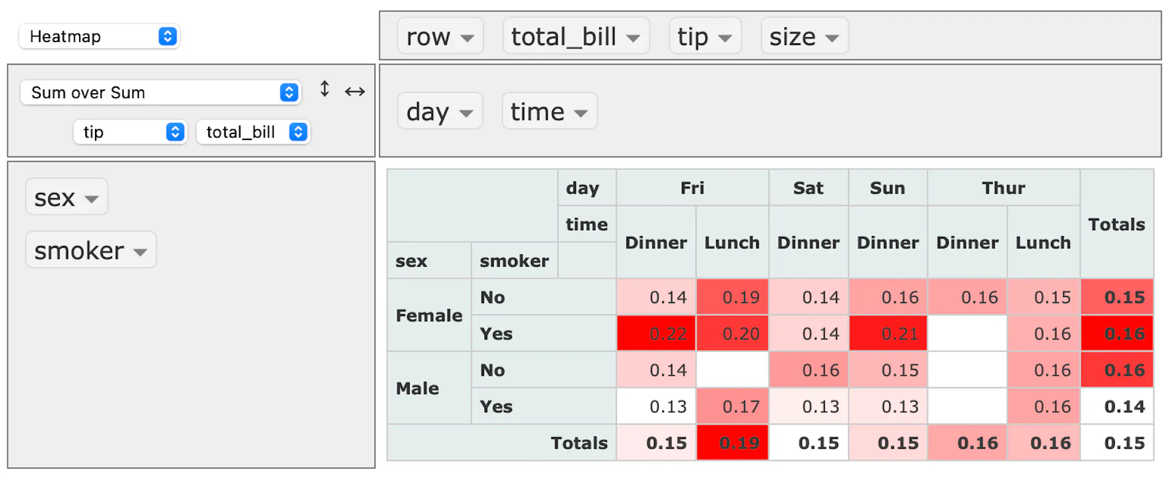The width and height of the screenshot is (1169, 481).
Task: Open filter triangle on unused tip attribute
Action: pyautogui.click(x=725, y=38)
